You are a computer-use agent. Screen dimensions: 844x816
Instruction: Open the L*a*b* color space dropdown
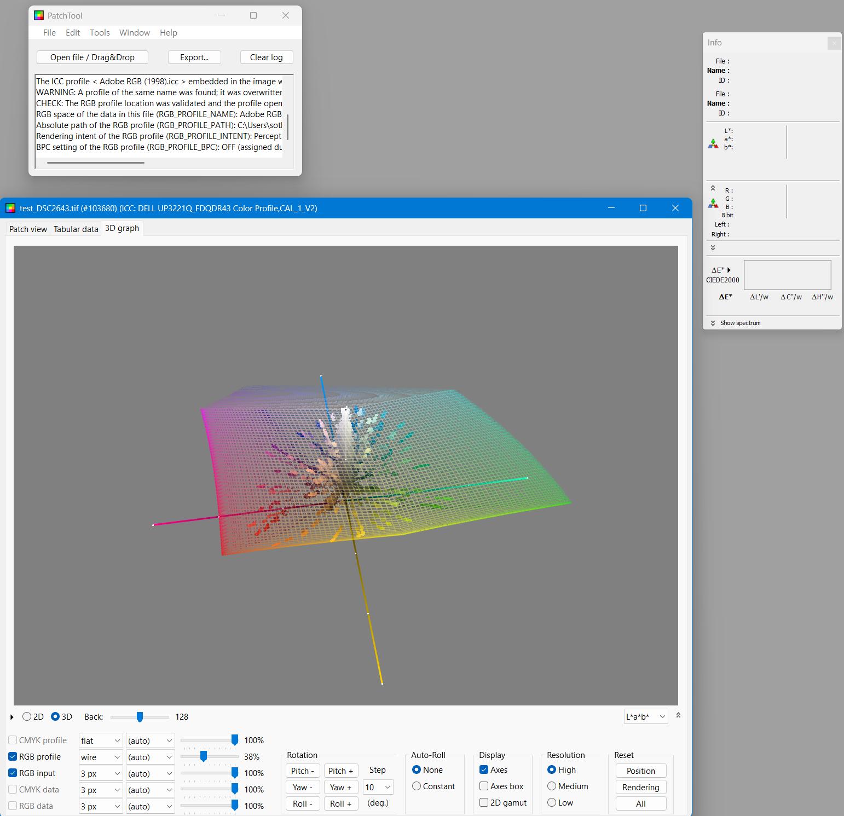click(x=645, y=716)
